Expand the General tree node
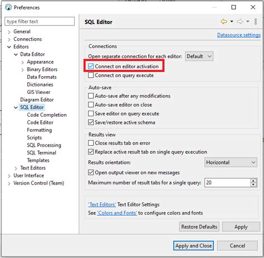The width and height of the screenshot is (264, 258). point(9,32)
